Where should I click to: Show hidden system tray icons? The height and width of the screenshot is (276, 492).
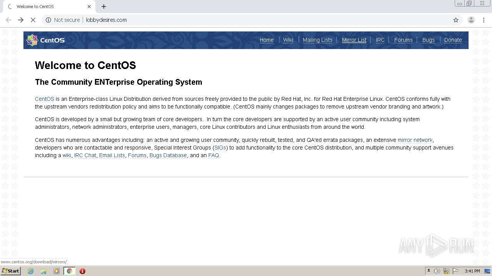tap(429, 271)
